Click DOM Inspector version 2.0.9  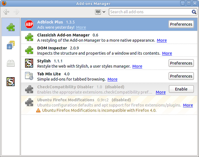click(x=74, y=48)
